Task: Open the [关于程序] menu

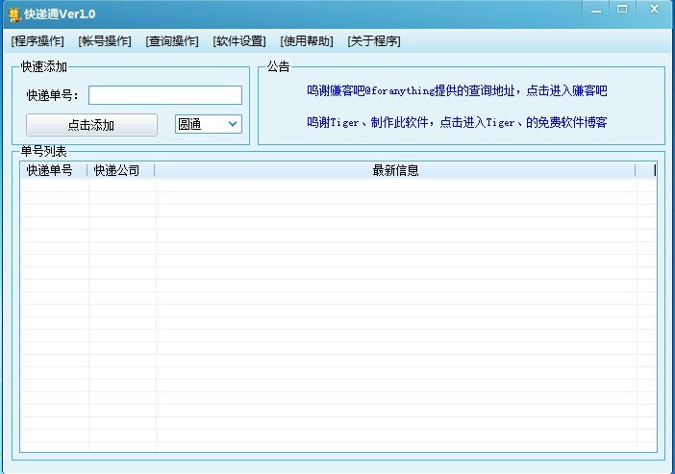Action: [x=374, y=41]
